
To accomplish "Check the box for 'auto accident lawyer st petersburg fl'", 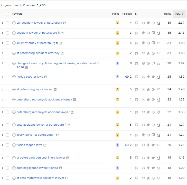I will tap(7, 125).
